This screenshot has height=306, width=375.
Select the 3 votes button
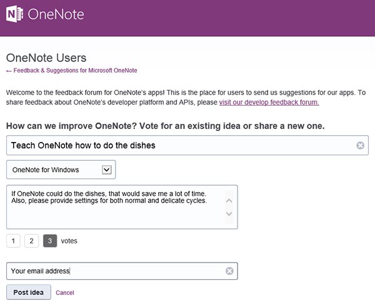[50, 241]
